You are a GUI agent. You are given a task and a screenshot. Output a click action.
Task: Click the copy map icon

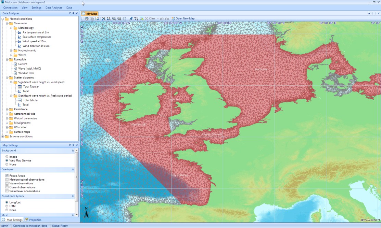click(x=92, y=18)
